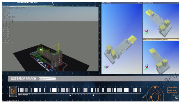Click the DOT ERROR SEARCH label
The height and width of the screenshot is (102, 181).
[23, 79]
